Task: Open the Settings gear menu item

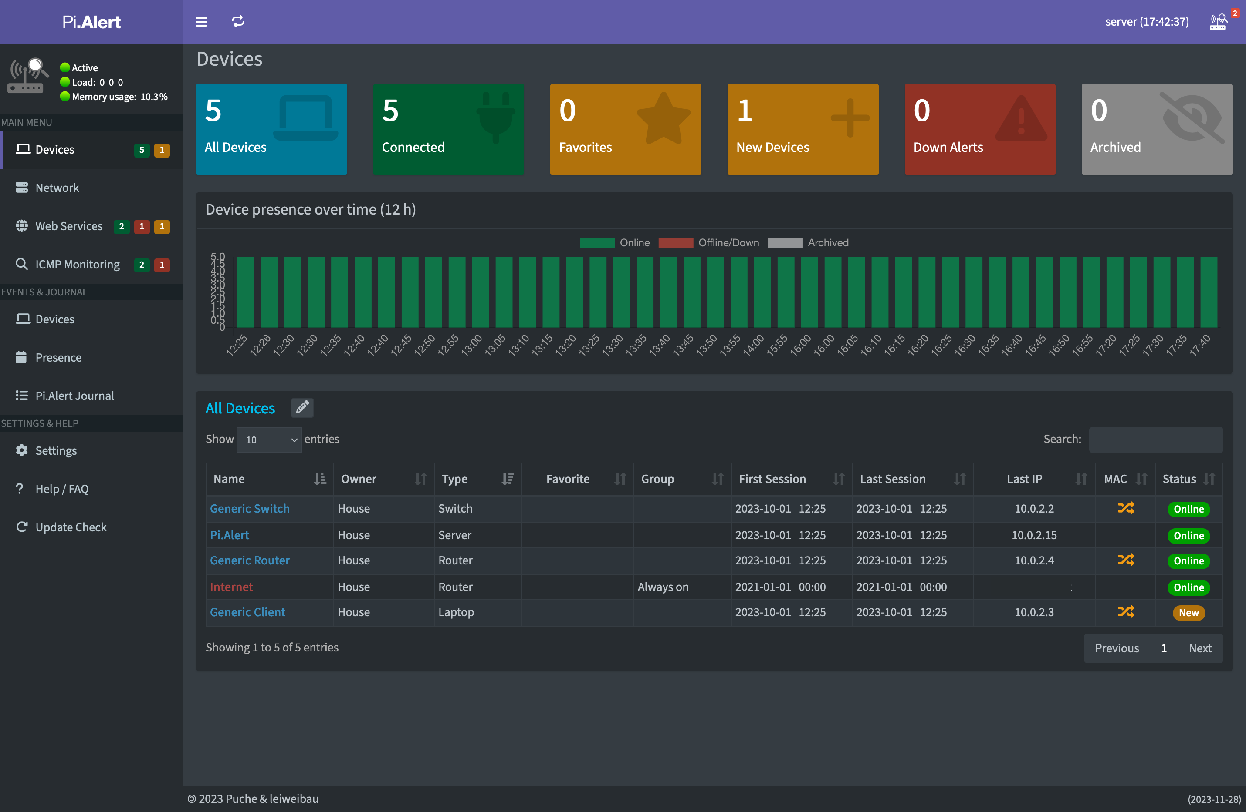Action: click(x=55, y=451)
